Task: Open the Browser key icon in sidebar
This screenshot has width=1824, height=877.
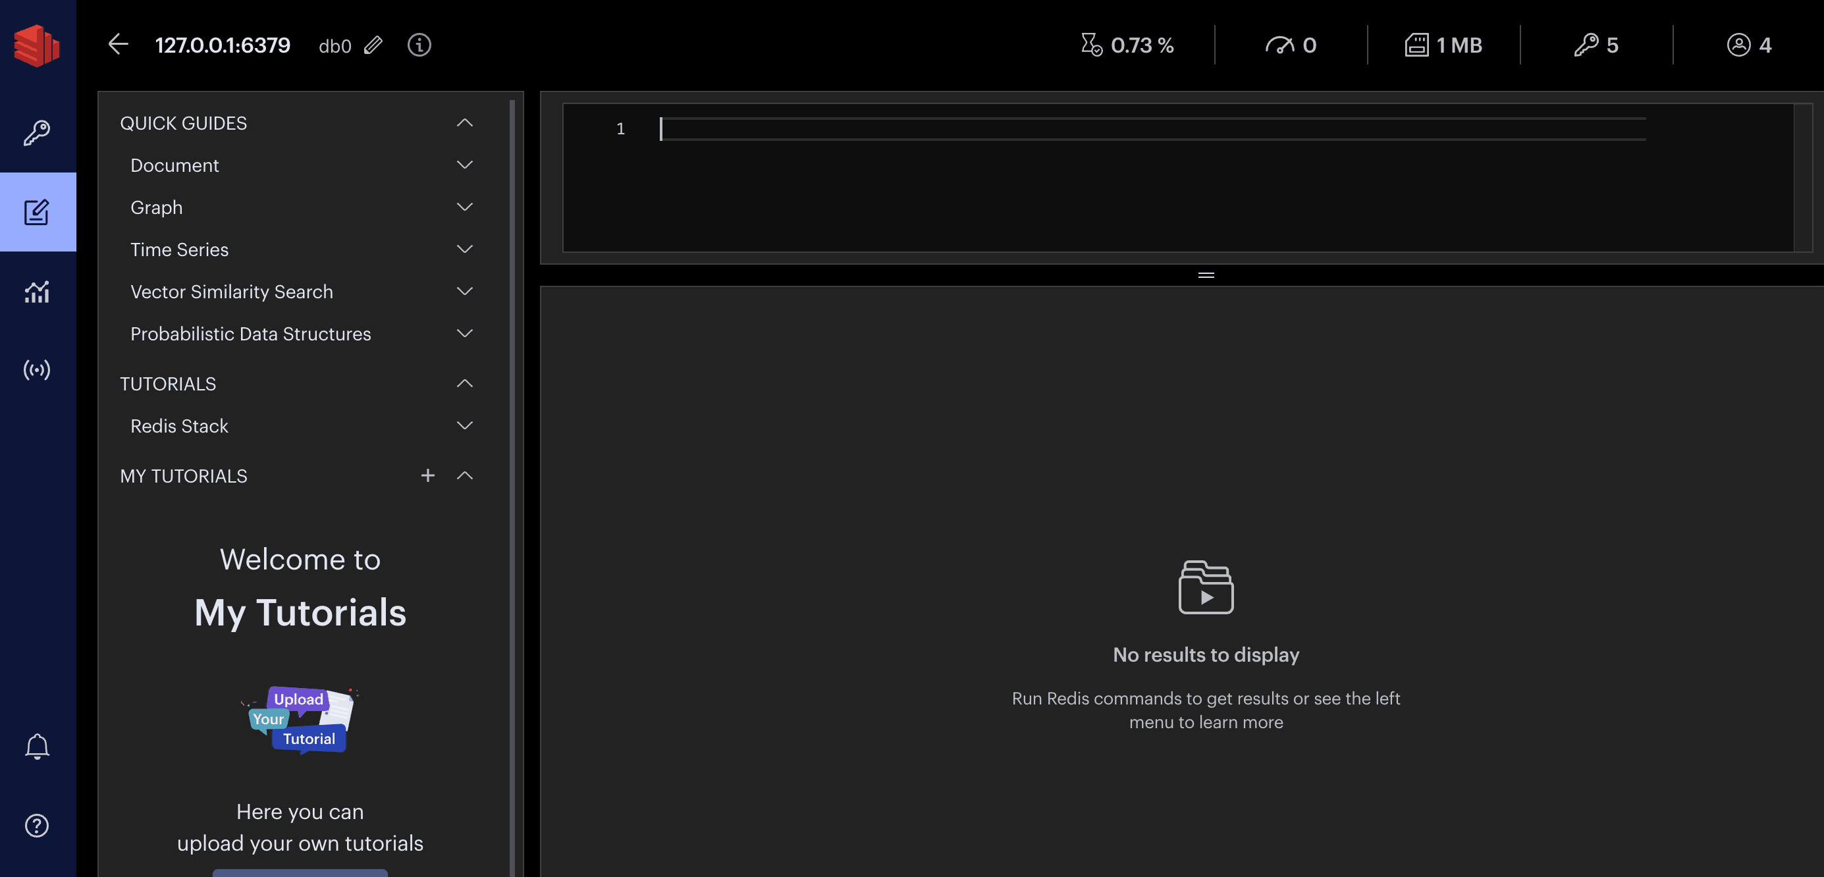Action: pyautogui.click(x=37, y=133)
